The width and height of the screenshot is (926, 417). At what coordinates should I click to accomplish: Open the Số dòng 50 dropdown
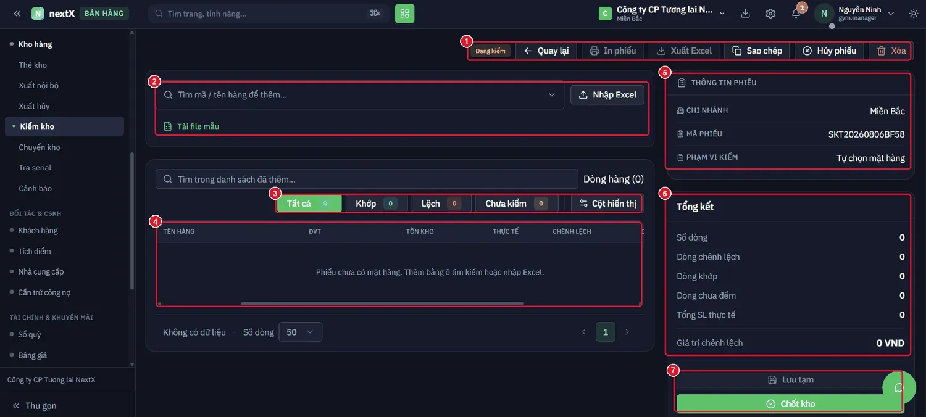pyautogui.click(x=301, y=332)
